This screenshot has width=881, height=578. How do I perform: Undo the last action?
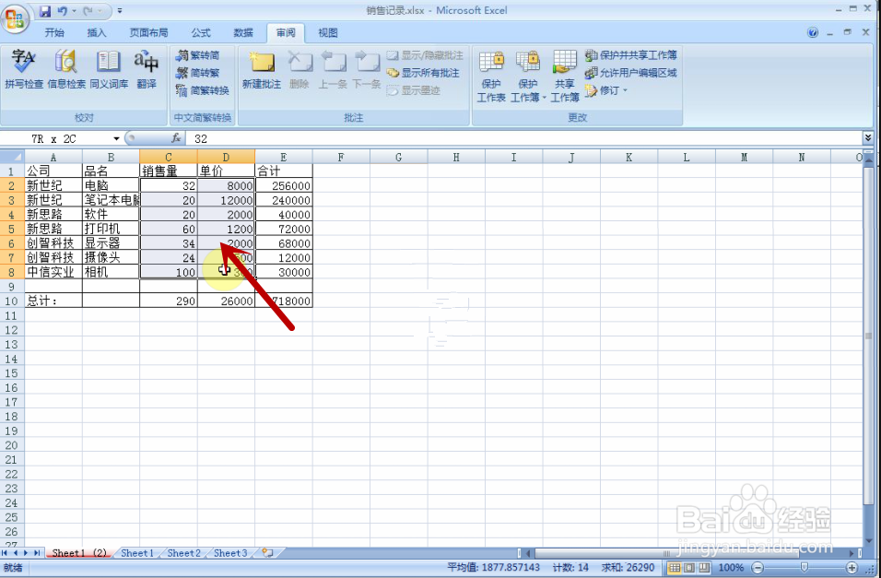[x=62, y=11]
